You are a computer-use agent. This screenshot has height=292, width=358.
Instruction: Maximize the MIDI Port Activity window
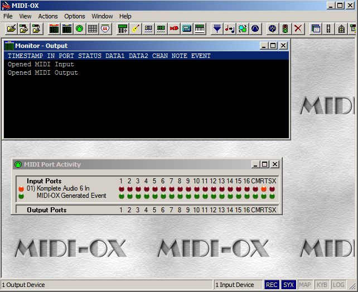click(265, 164)
